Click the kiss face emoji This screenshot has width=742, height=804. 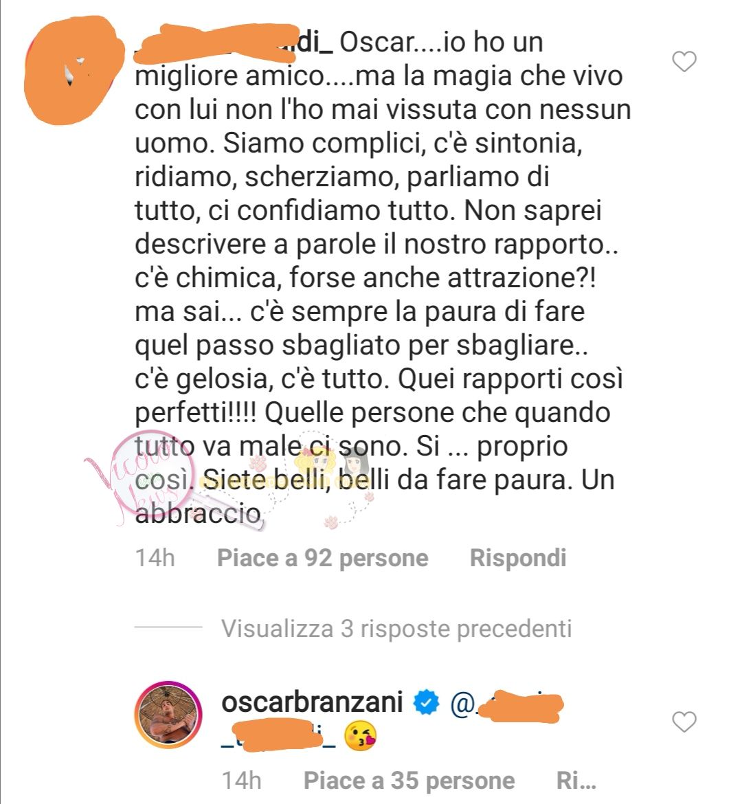361,737
